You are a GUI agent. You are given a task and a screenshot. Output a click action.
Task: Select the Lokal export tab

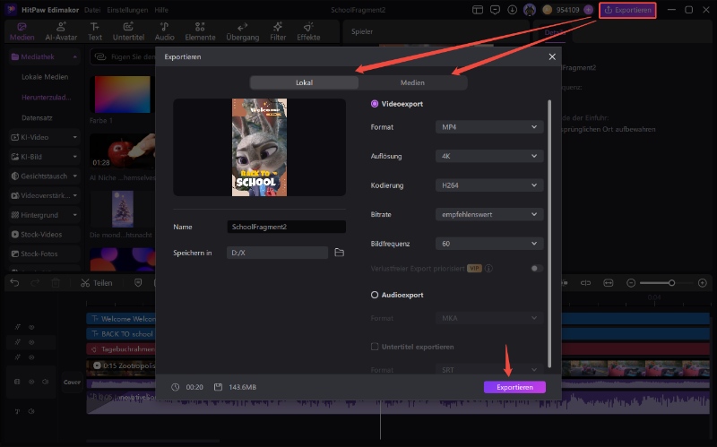pyautogui.click(x=304, y=82)
